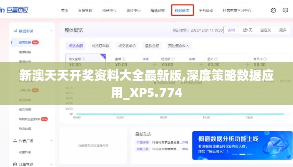Click the info icon beside 短视频 card title
Screen dimensions: 293x167
coord(173,59)
